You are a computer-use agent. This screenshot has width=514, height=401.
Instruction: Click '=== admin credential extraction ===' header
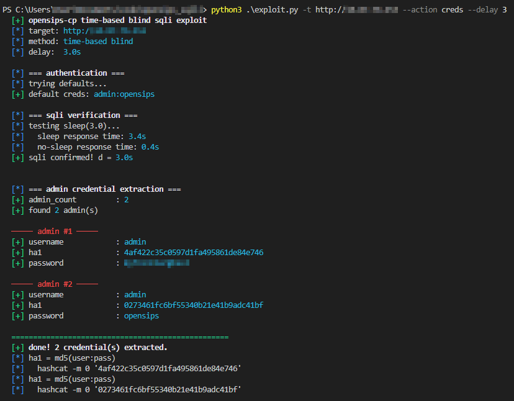(x=104, y=189)
